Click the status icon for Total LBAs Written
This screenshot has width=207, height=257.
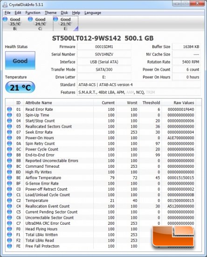point(9,235)
